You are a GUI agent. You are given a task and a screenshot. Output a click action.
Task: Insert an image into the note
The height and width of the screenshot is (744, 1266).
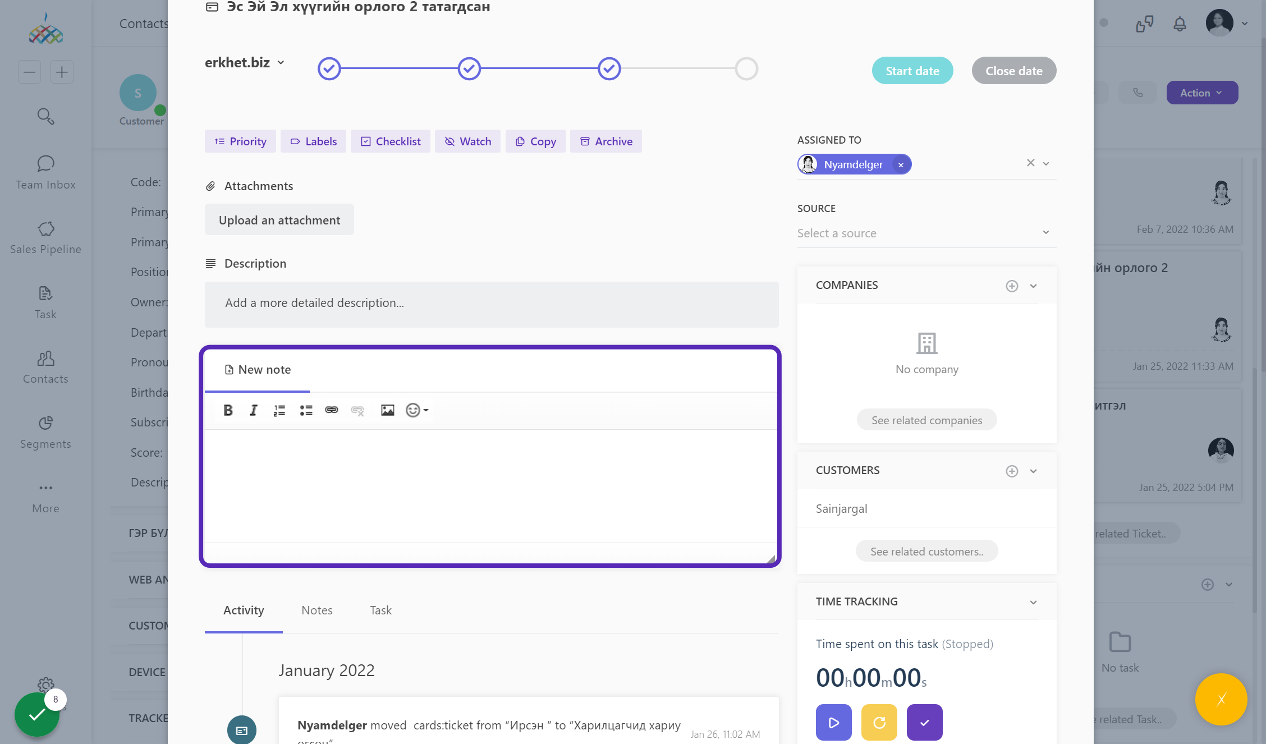coord(387,410)
